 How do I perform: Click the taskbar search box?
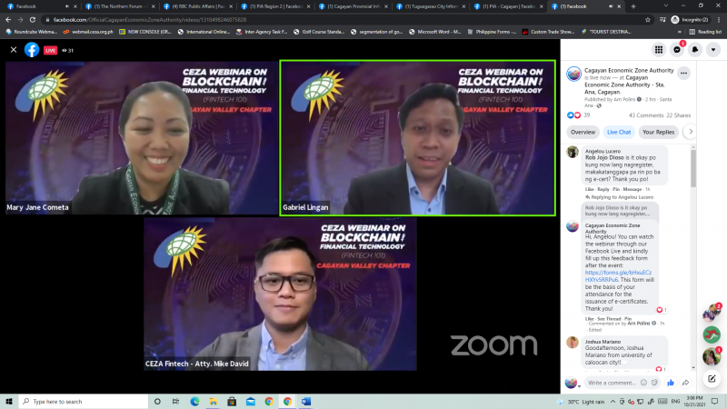[x=84, y=401]
